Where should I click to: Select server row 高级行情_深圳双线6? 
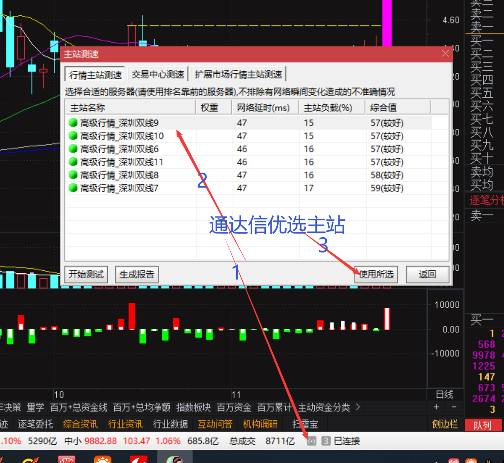[x=249, y=149]
